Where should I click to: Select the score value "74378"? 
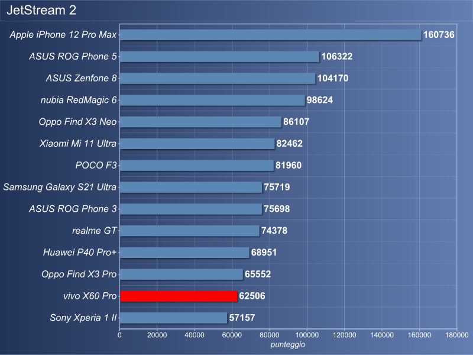pyautogui.click(x=274, y=231)
